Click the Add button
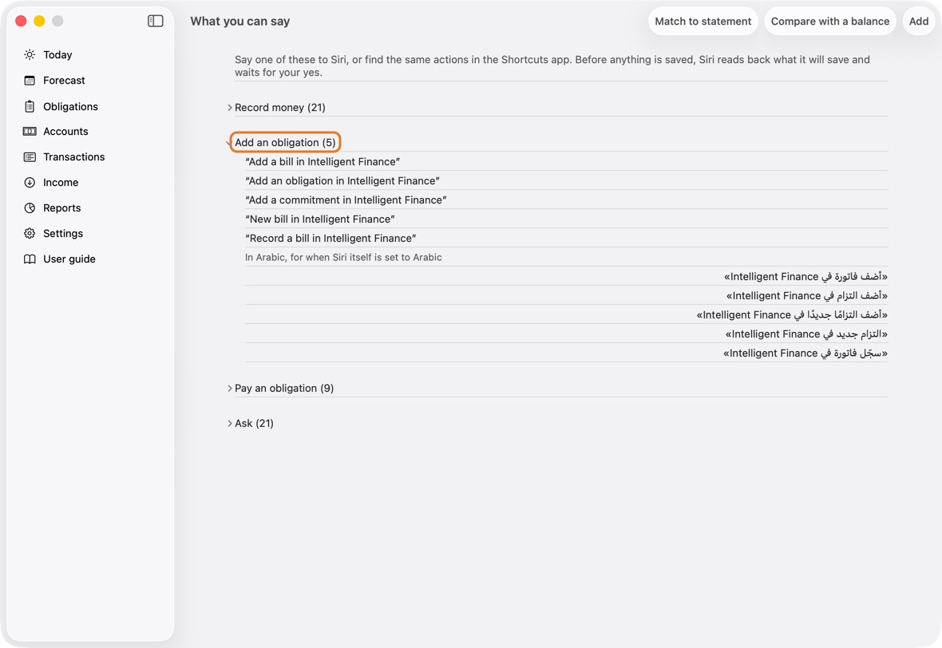Screen dimensions: 942x648 coord(919,21)
